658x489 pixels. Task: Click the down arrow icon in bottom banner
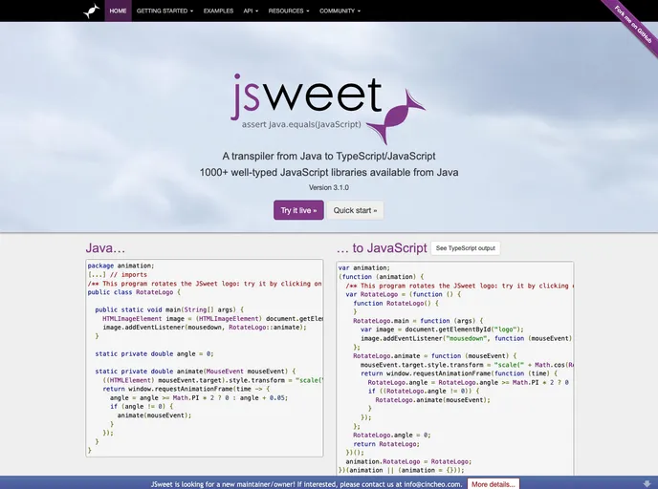coord(647,483)
